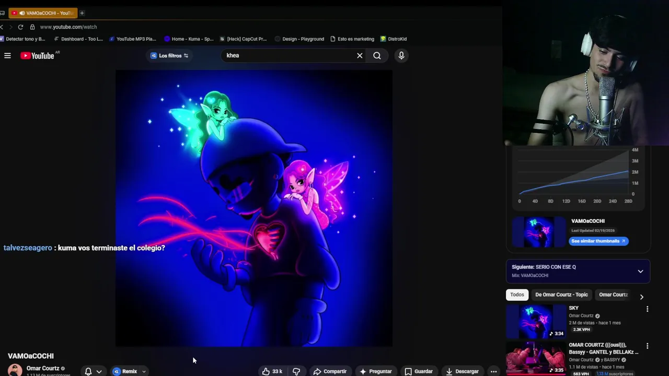669x376 pixels.
Task: Save the video with Guardar
Action: point(419,371)
